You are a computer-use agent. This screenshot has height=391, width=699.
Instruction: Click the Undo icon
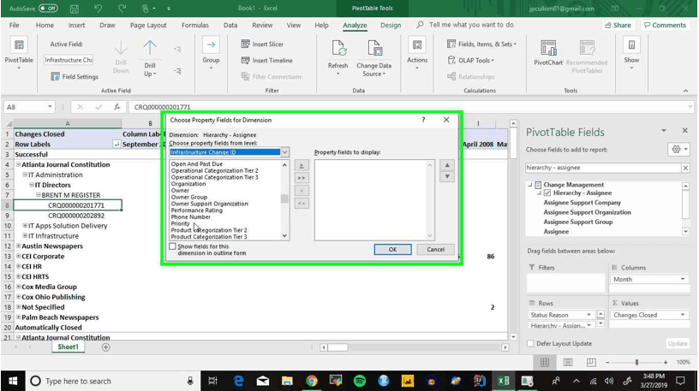pyautogui.click(x=98, y=9)
